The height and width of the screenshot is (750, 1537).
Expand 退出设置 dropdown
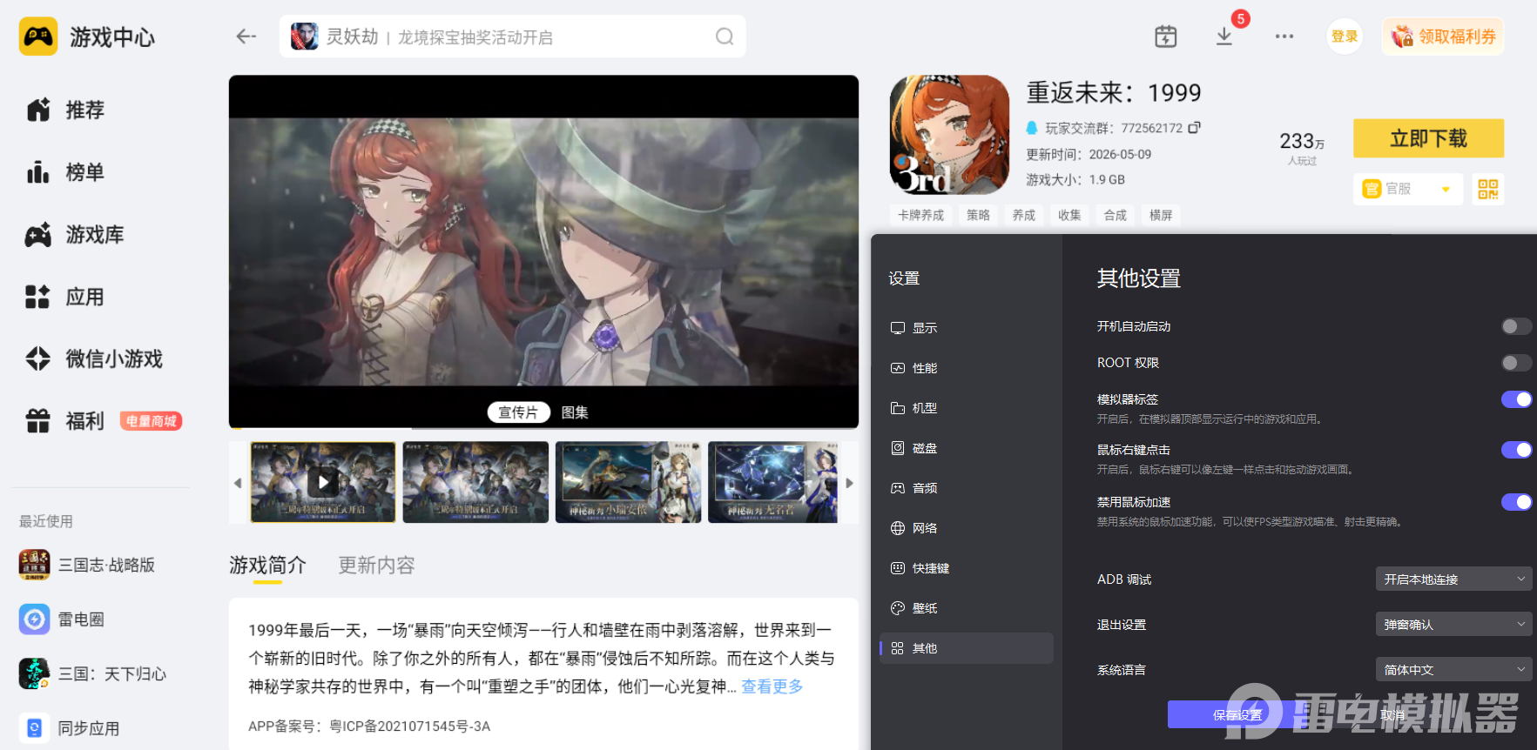click(x=1453, y=625)
